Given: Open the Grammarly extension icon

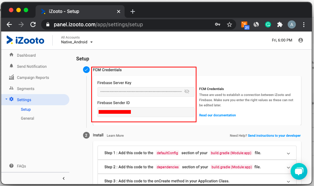Looking at the screenshot, I should pos(268,24).
